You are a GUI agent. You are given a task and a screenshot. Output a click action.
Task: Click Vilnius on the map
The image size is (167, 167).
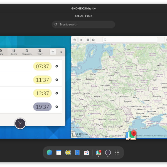pyautogui.click(x=116, y=72)
